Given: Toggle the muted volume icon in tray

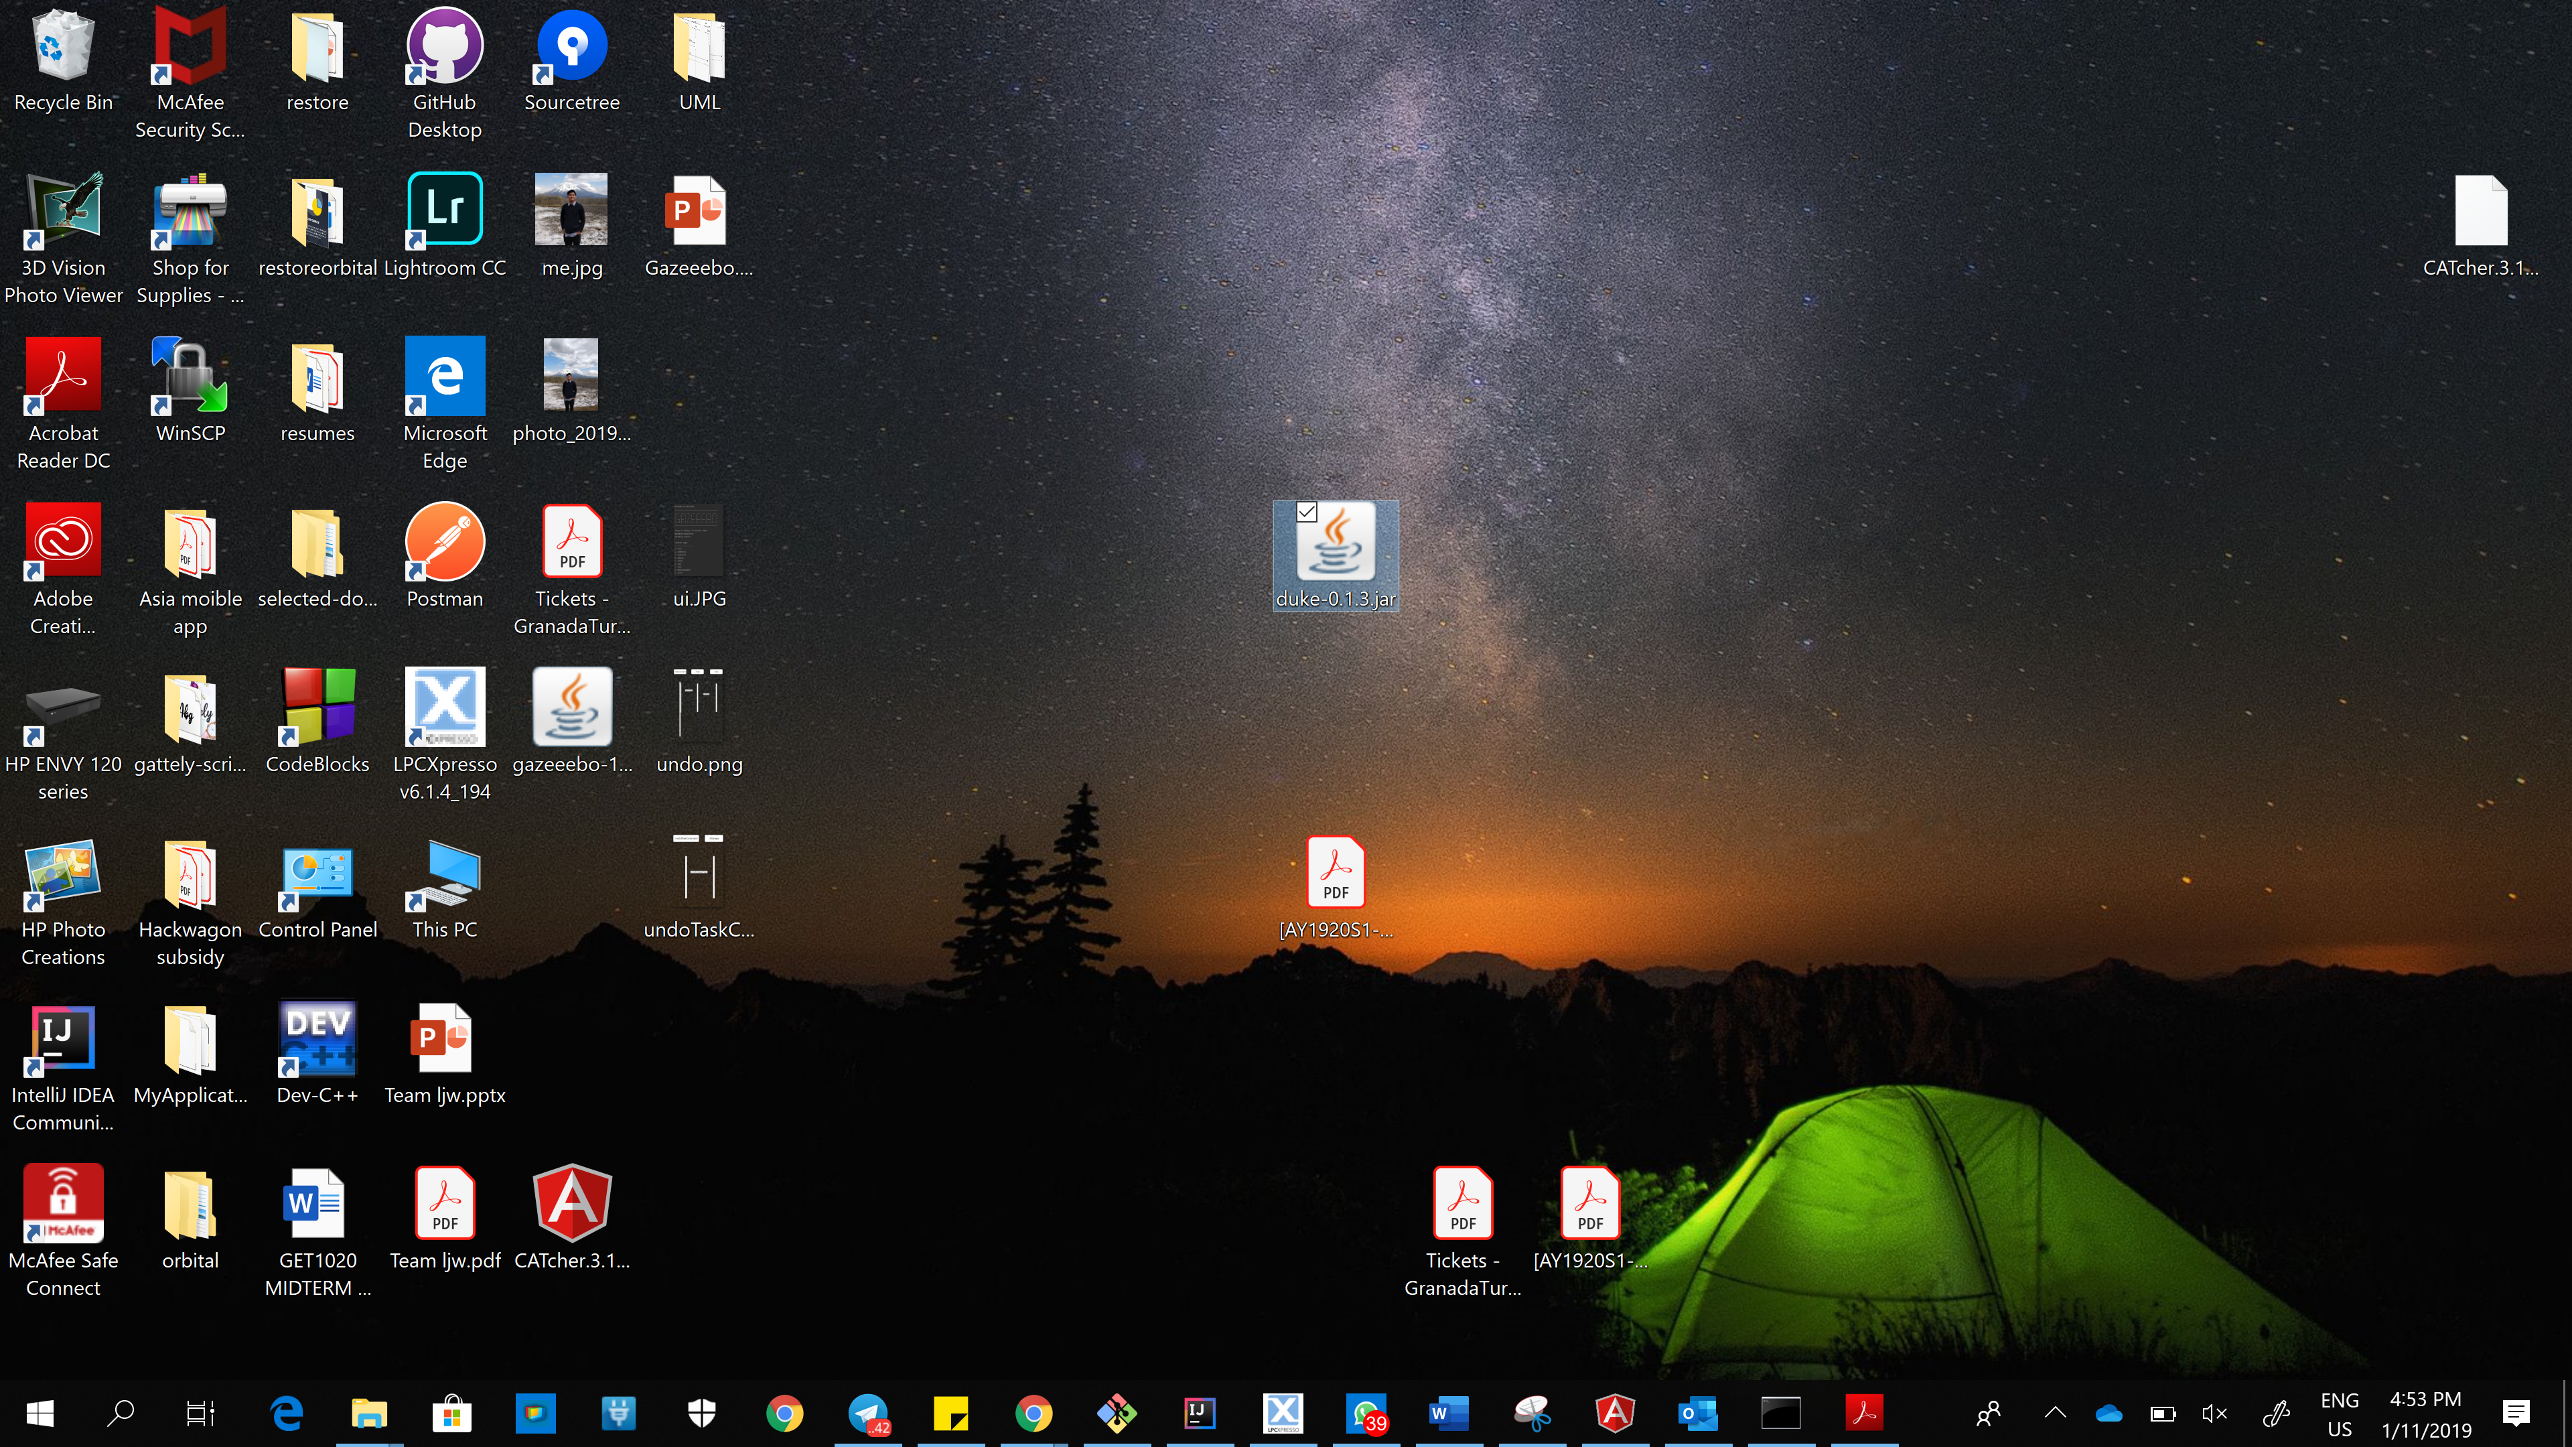Looking at the screenshot, I should point(2214,1413).
